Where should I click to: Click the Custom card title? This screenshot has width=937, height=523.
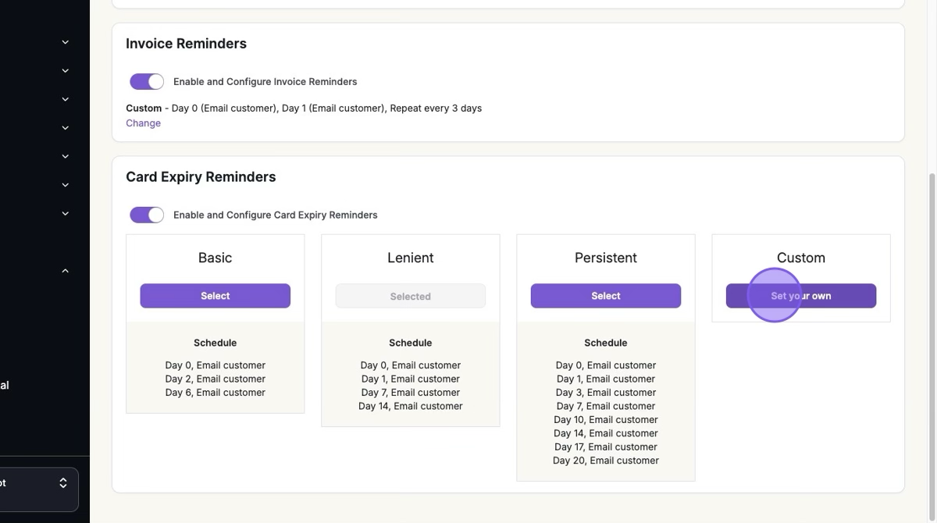tap(800, 258)
